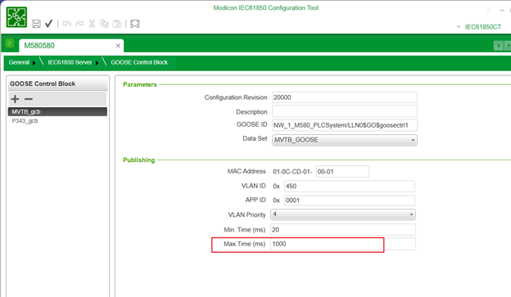
Task: Click the validate checkmark icon
Action: [48, 24]
